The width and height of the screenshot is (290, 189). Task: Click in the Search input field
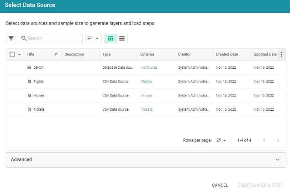53,39
